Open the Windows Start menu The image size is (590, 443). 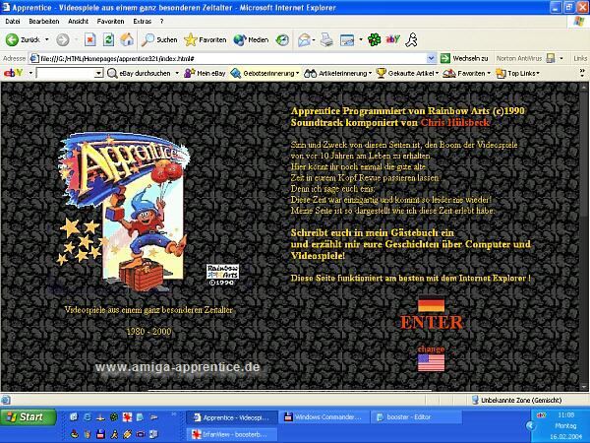pyautogui.click(x=28, y=417)
